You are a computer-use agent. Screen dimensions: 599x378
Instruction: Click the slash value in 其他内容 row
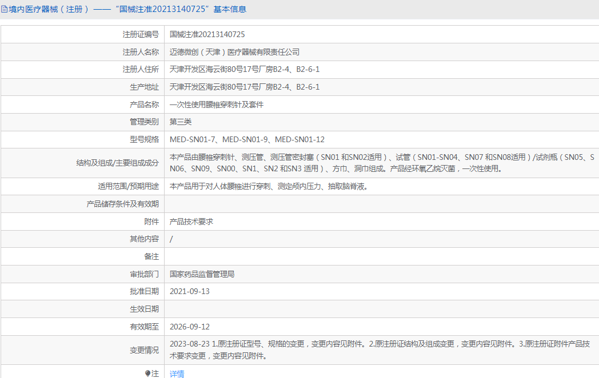coord(171,239)
